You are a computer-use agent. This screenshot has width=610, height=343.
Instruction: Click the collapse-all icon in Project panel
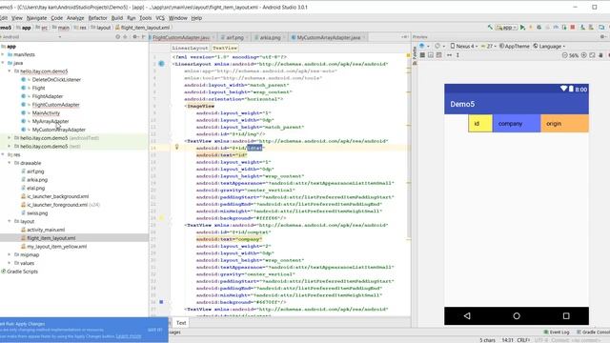click(x=125, y=37)
